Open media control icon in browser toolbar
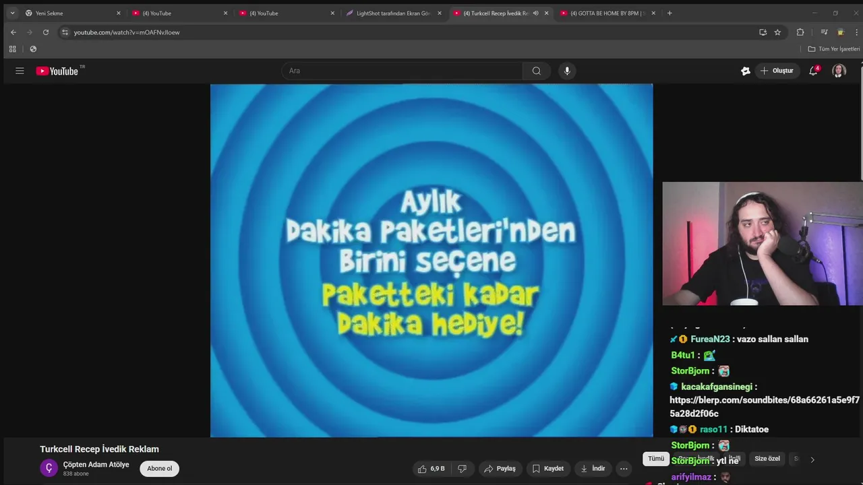Viewport: 863px width, 485px height. [x=824, y=32]
